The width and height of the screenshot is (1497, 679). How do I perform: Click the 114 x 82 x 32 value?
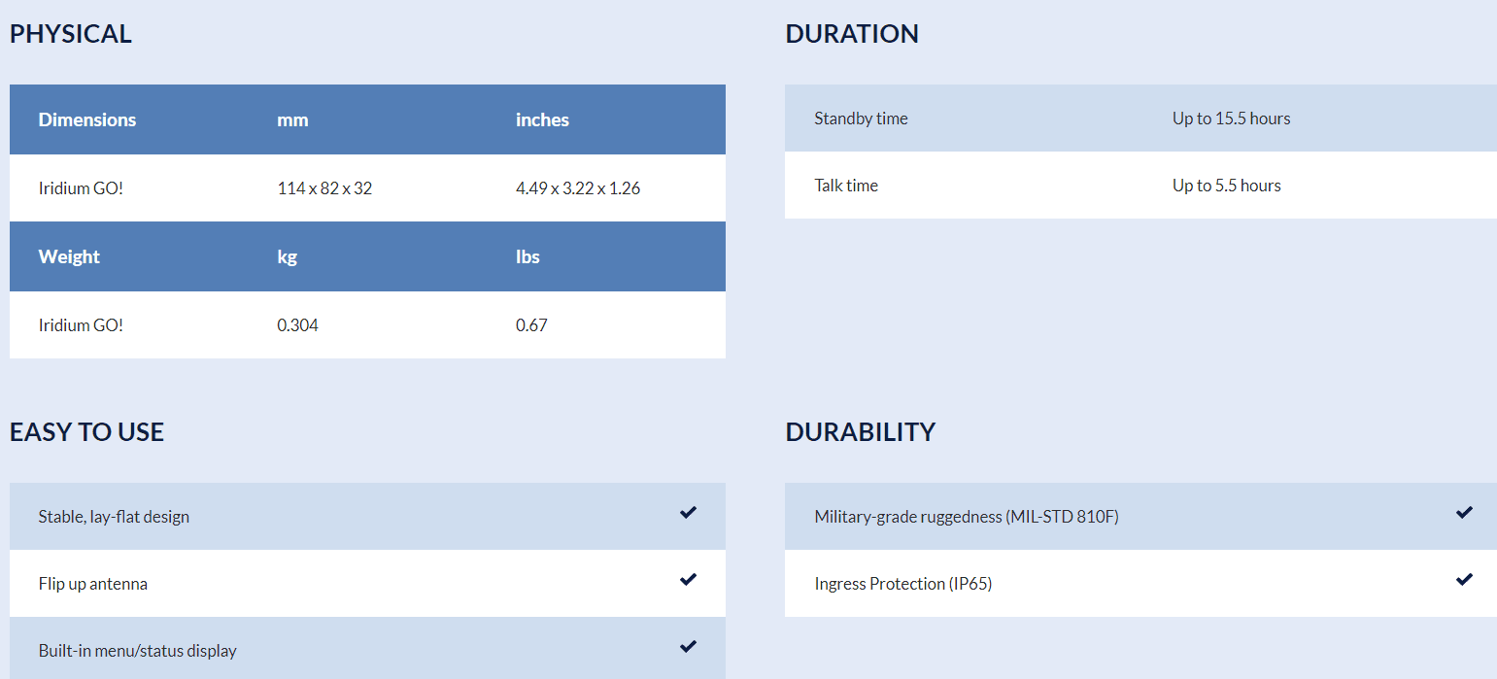click(324, 188)
